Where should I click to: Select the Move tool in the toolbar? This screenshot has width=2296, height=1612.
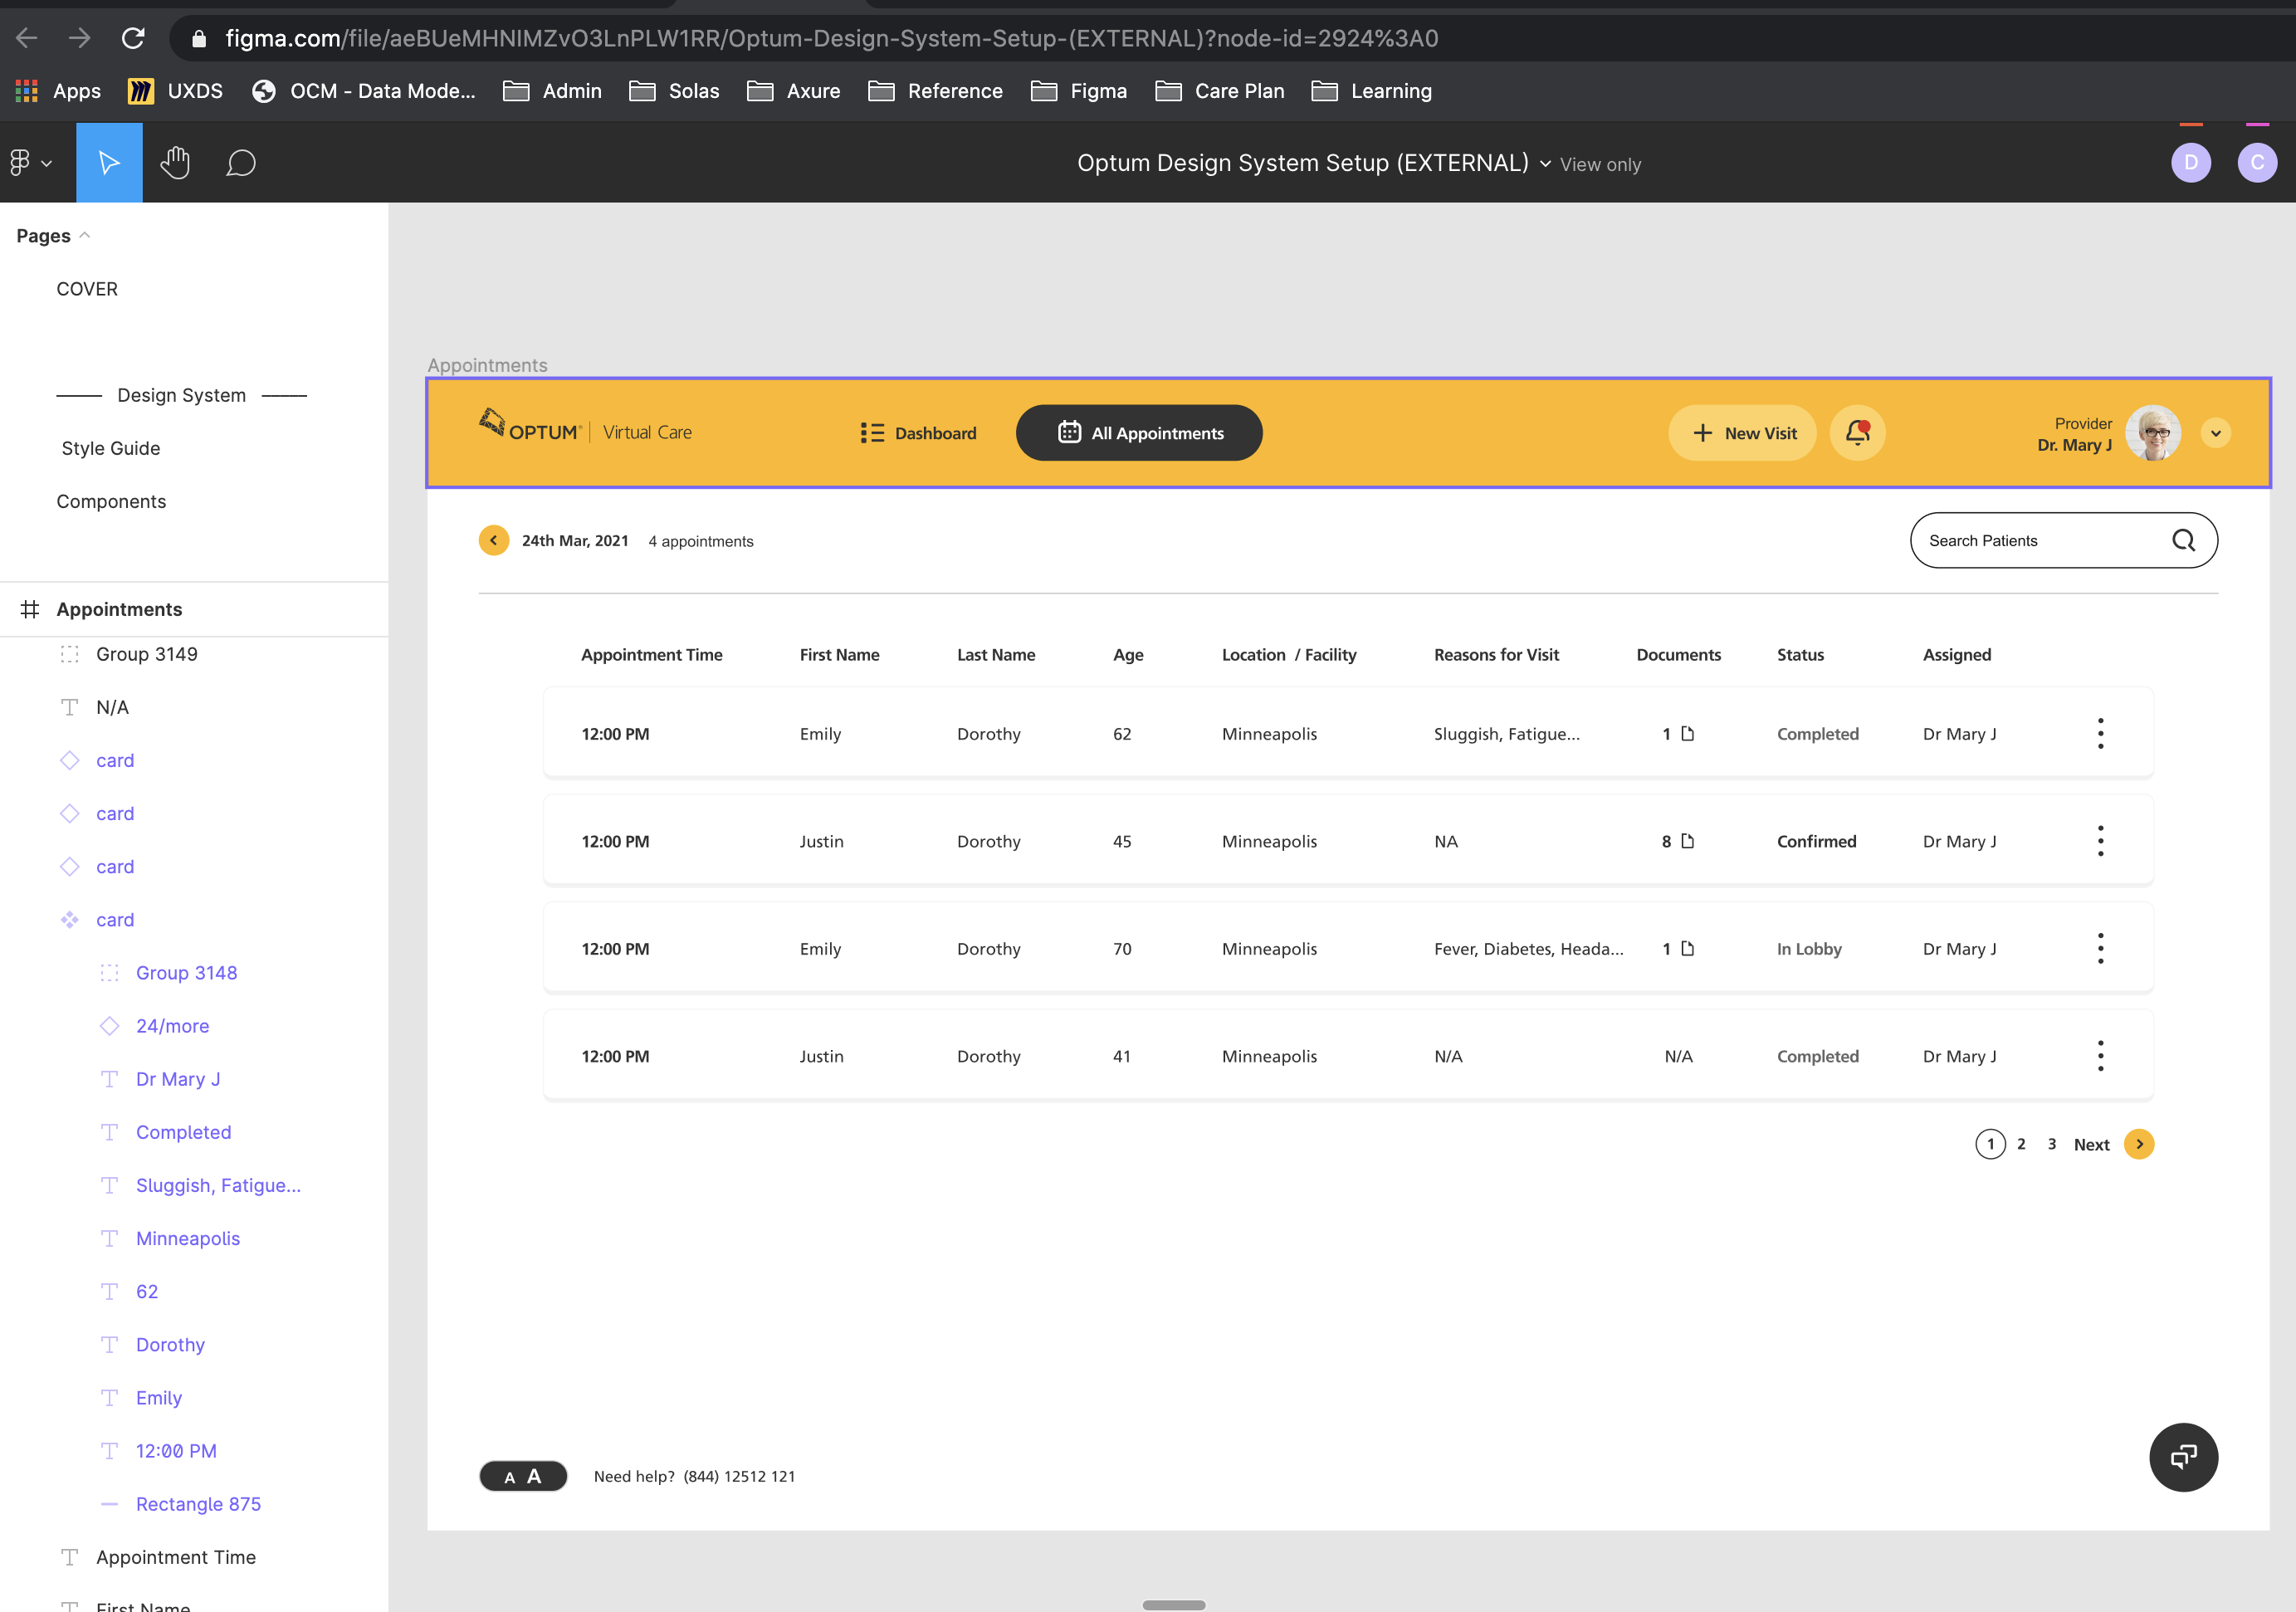tap(109, 162)
